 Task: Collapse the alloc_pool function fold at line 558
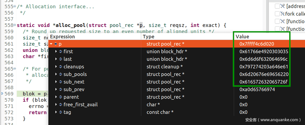[15, 25]
